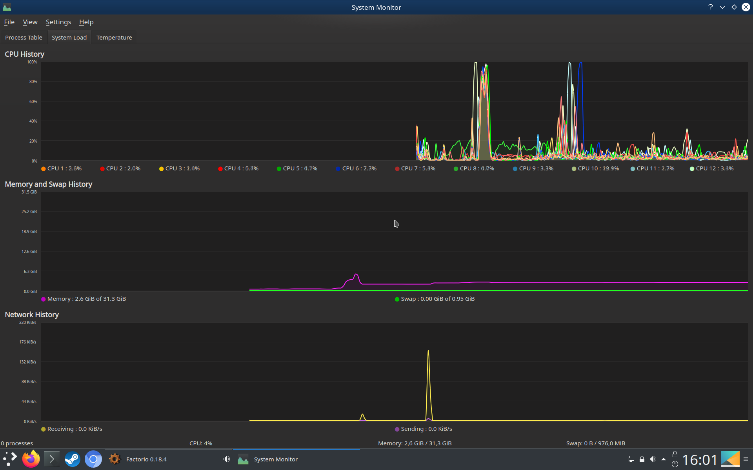Click the 'Sending : 0.0 KiB/s' label
The width and height of the screenshot is (753, 470).
click(426, 429)
